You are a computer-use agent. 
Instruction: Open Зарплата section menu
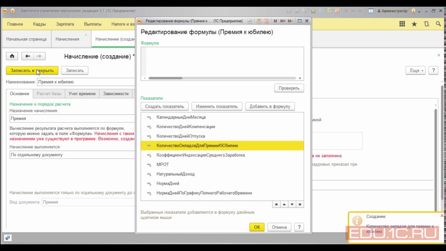click(x=65, y=24)
